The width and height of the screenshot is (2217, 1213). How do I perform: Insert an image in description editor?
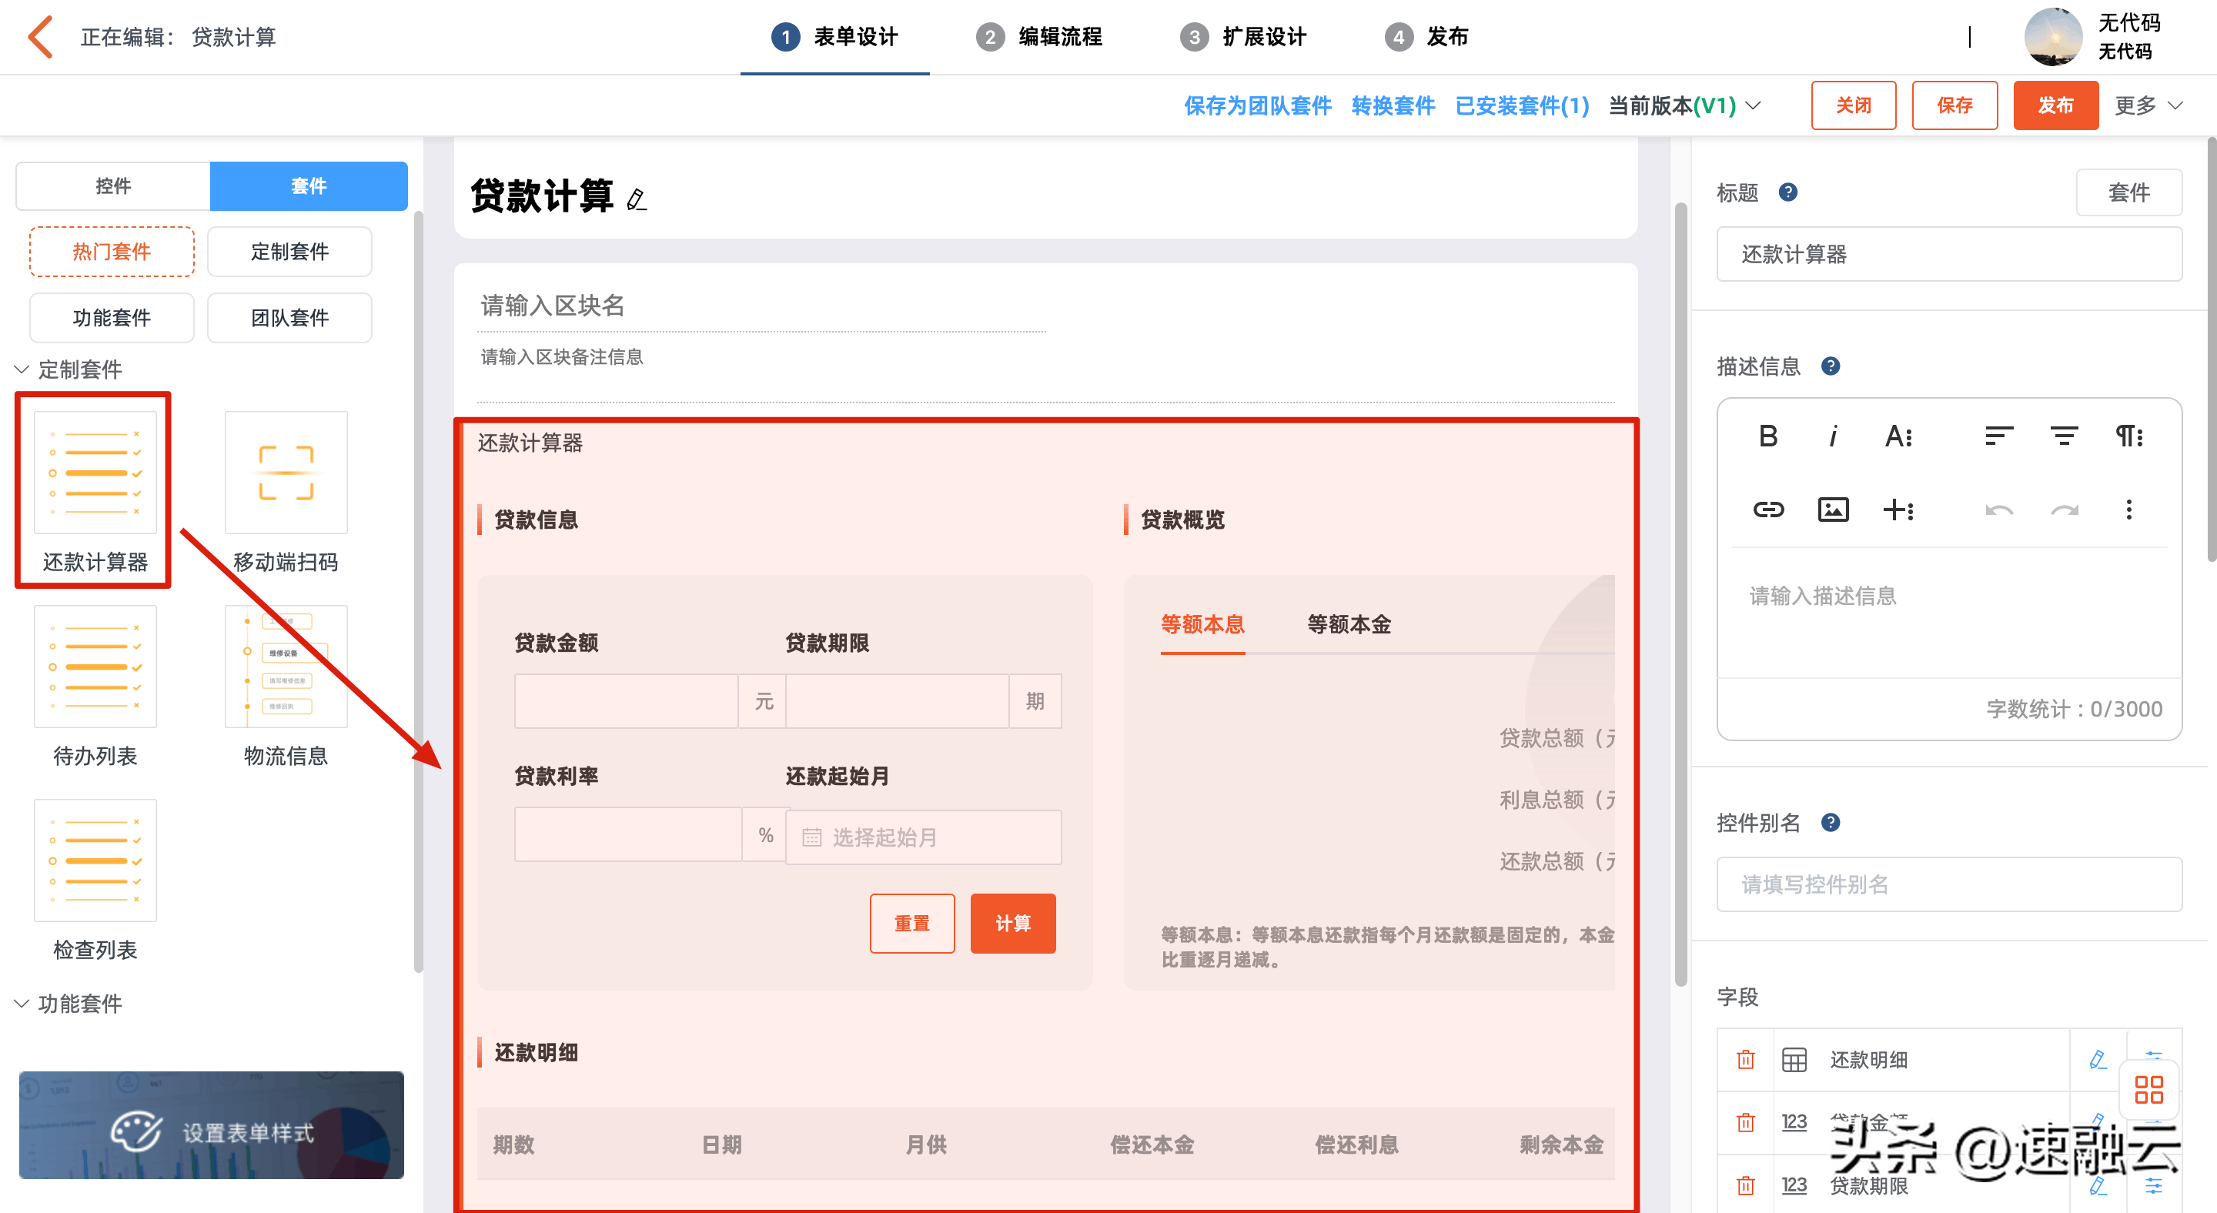click(x=1832, y=510)
